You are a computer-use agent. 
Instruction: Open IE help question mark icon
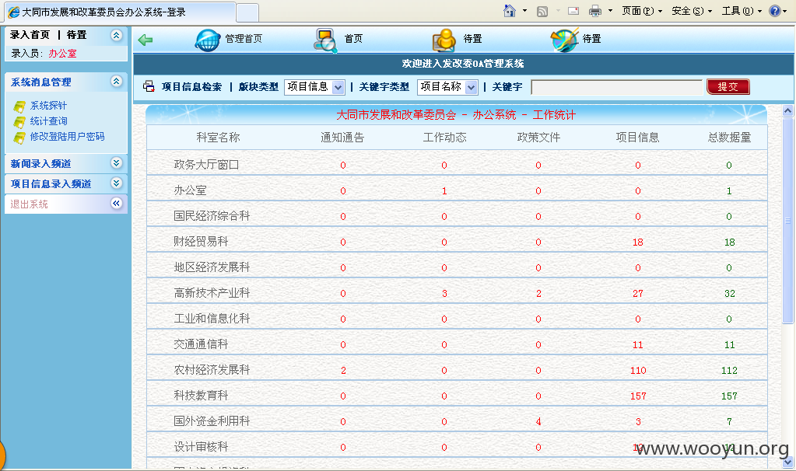(x=775, y=11)
